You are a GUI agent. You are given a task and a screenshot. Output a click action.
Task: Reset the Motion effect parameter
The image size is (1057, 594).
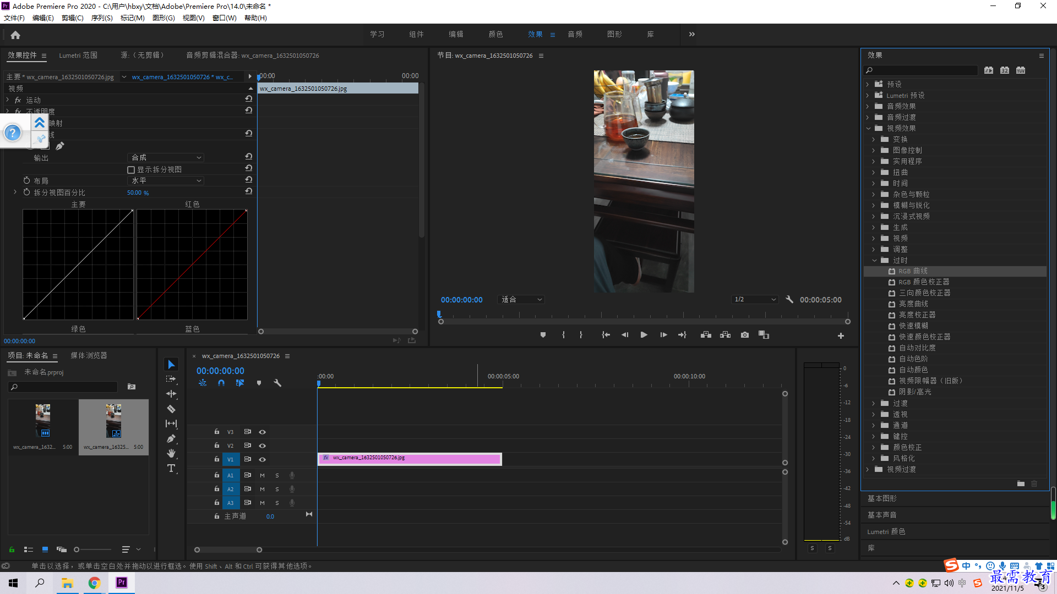249,99
